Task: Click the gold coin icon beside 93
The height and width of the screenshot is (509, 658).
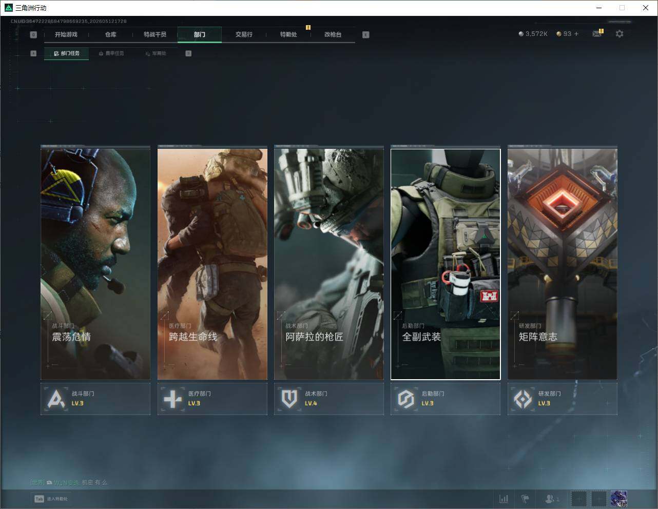Action: point(559,34)
